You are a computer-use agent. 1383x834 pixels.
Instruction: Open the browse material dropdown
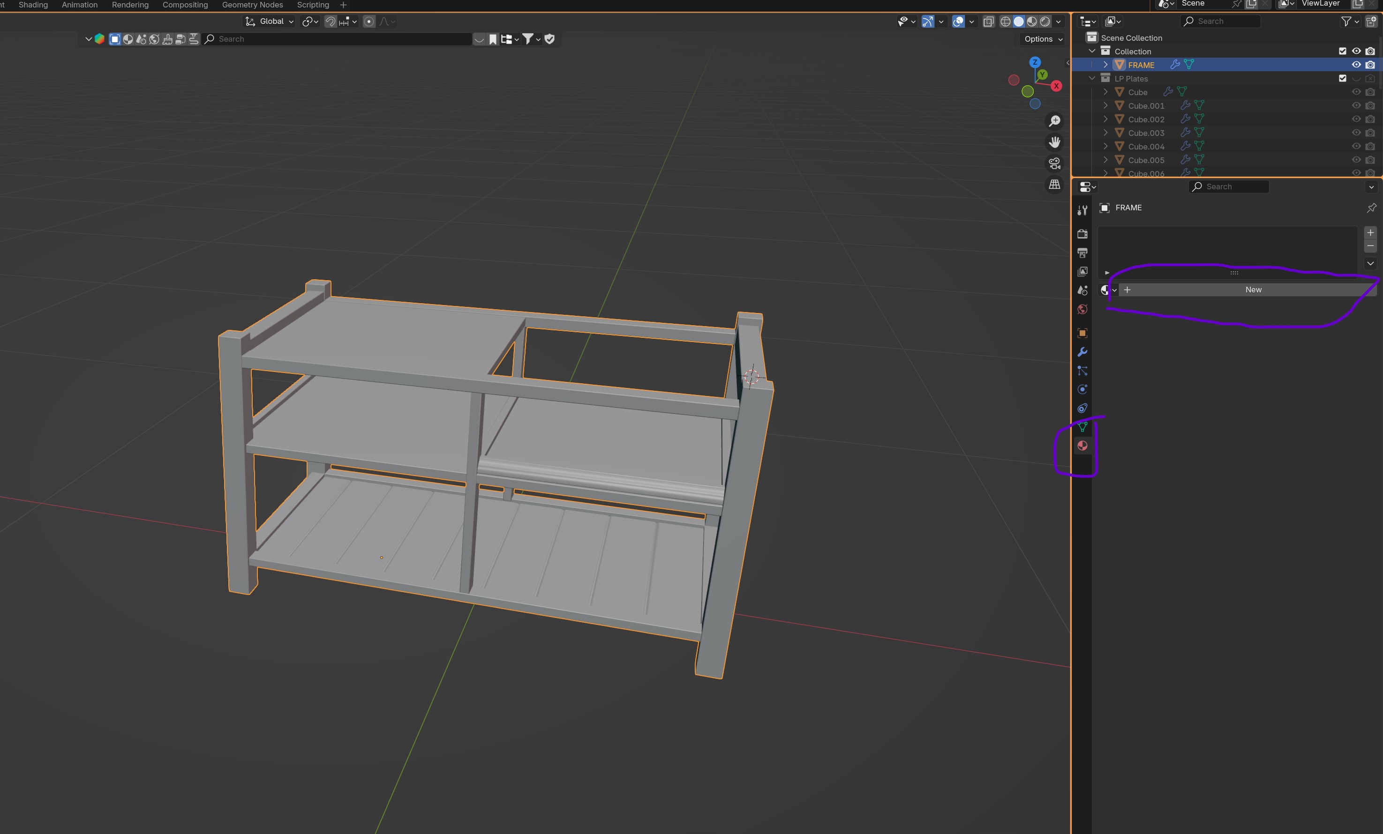point(1108,290)
